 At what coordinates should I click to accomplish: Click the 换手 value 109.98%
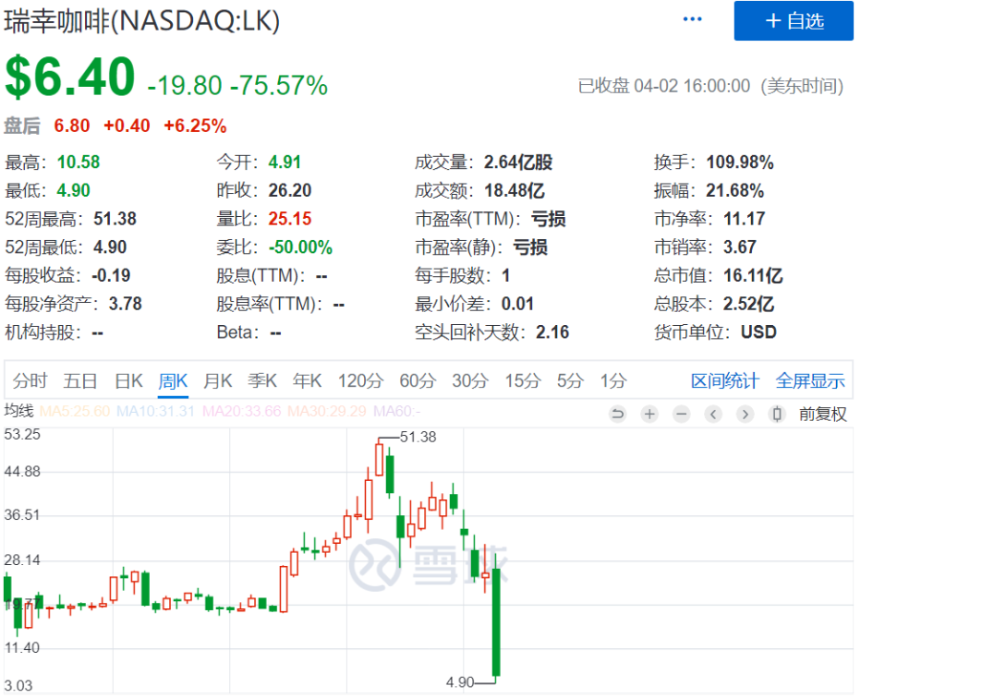click(x=740, y=162)
